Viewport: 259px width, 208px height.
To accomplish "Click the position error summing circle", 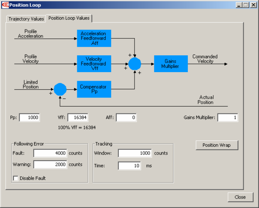I will tap(60, 89).
